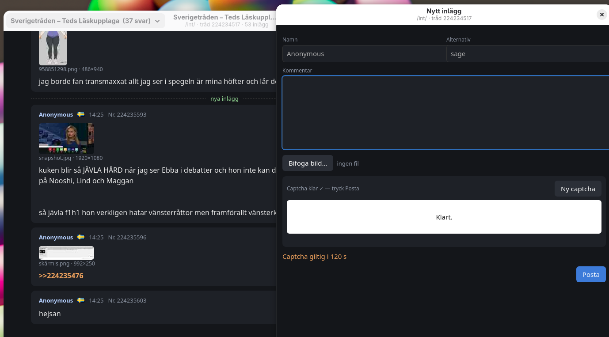Click the Swedish flag on post 224235603
609x337 pixels.
click(x=81, y=300)
